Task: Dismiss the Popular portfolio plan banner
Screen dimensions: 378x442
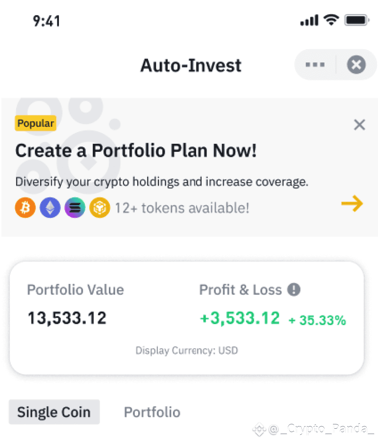Action: [359, 125]
